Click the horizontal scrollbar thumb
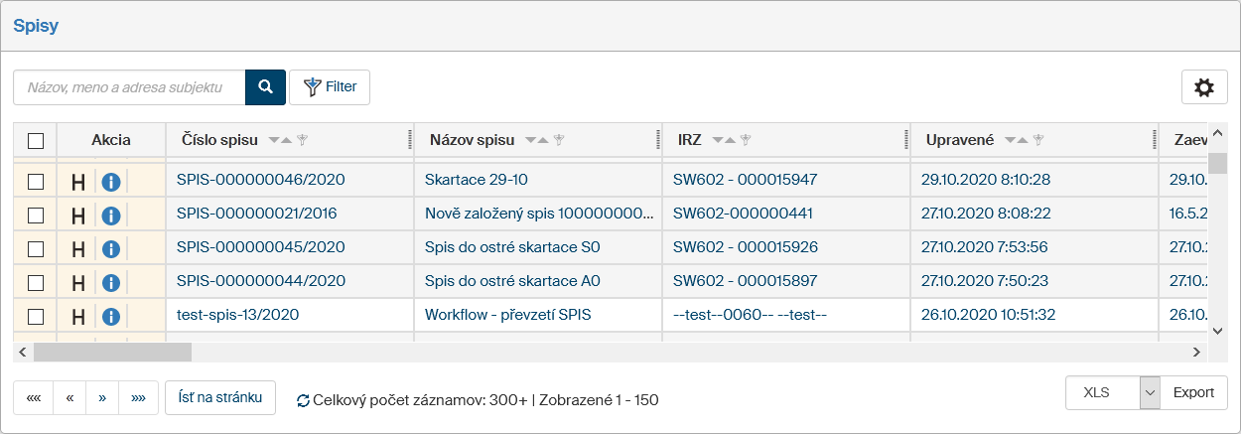 pyautogui.click(x=112, y=352)
